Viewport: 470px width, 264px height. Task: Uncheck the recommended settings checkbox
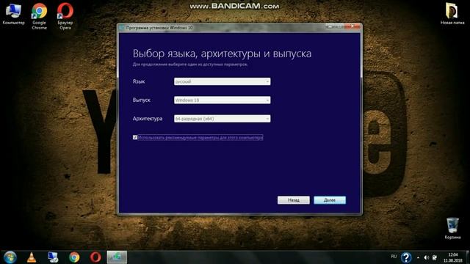click(x=135, y=137)
